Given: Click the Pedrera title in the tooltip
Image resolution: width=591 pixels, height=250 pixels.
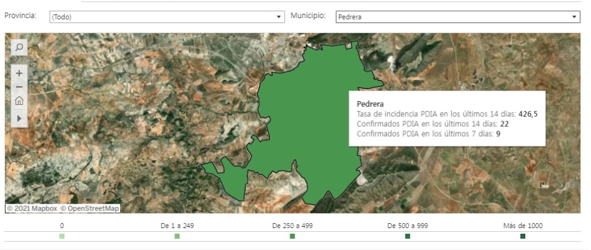Looking at the screenshot, I should (x=370, y=104).
